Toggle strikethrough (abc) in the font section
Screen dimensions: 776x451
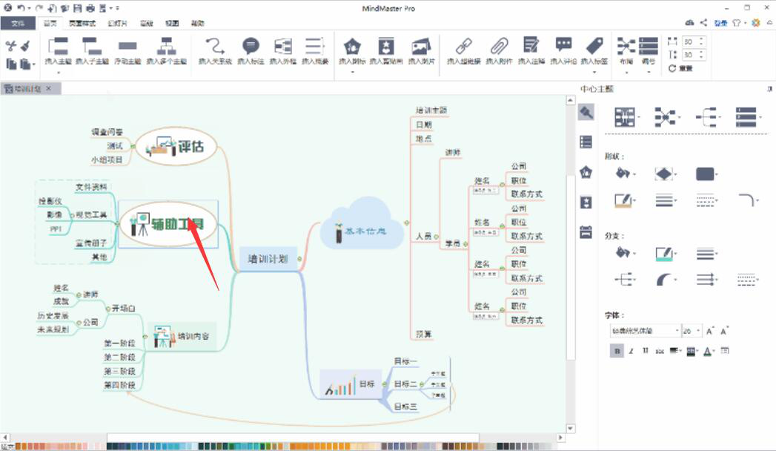point(660,351)
